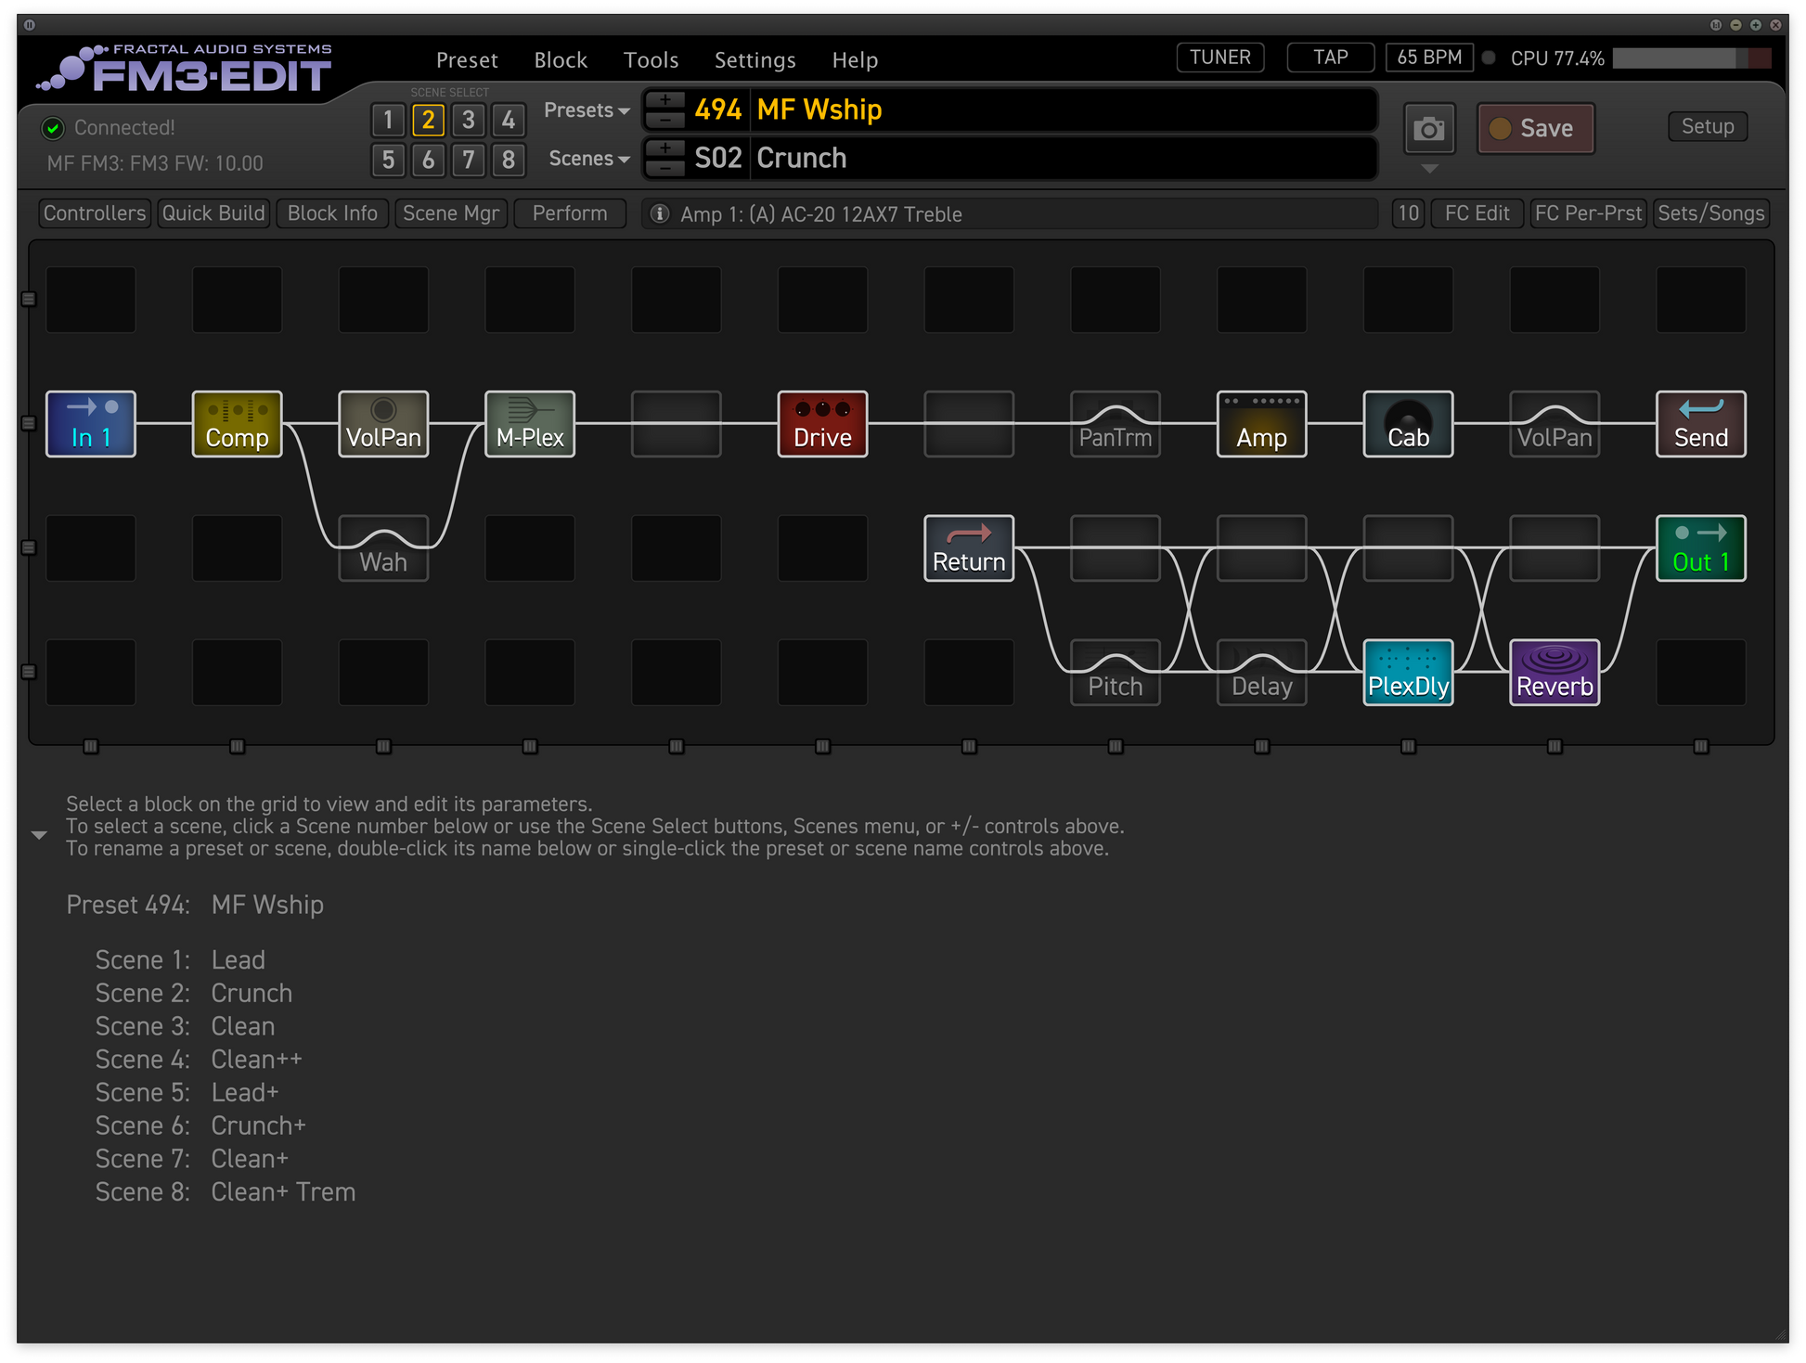Open the Scenes dropdown menu
The image size is (1806, 1363).
588,159
